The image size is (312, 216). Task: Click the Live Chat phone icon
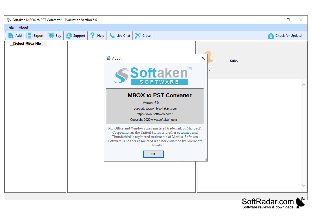(112, 35)
